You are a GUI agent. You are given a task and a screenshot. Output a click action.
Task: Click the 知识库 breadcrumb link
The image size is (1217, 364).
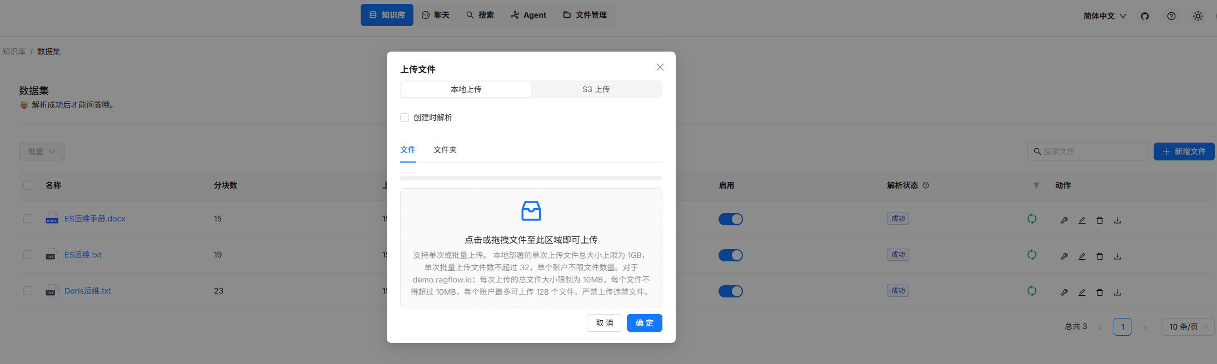[14, 52]
